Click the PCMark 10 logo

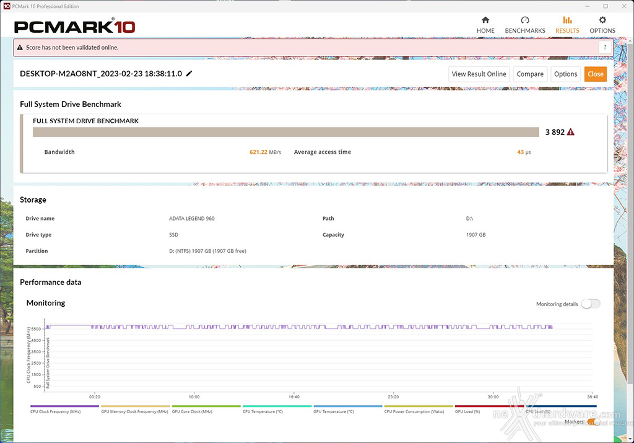(74, 27)
